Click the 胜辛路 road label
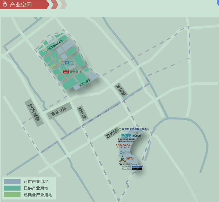219x202 pixels. 83,113
